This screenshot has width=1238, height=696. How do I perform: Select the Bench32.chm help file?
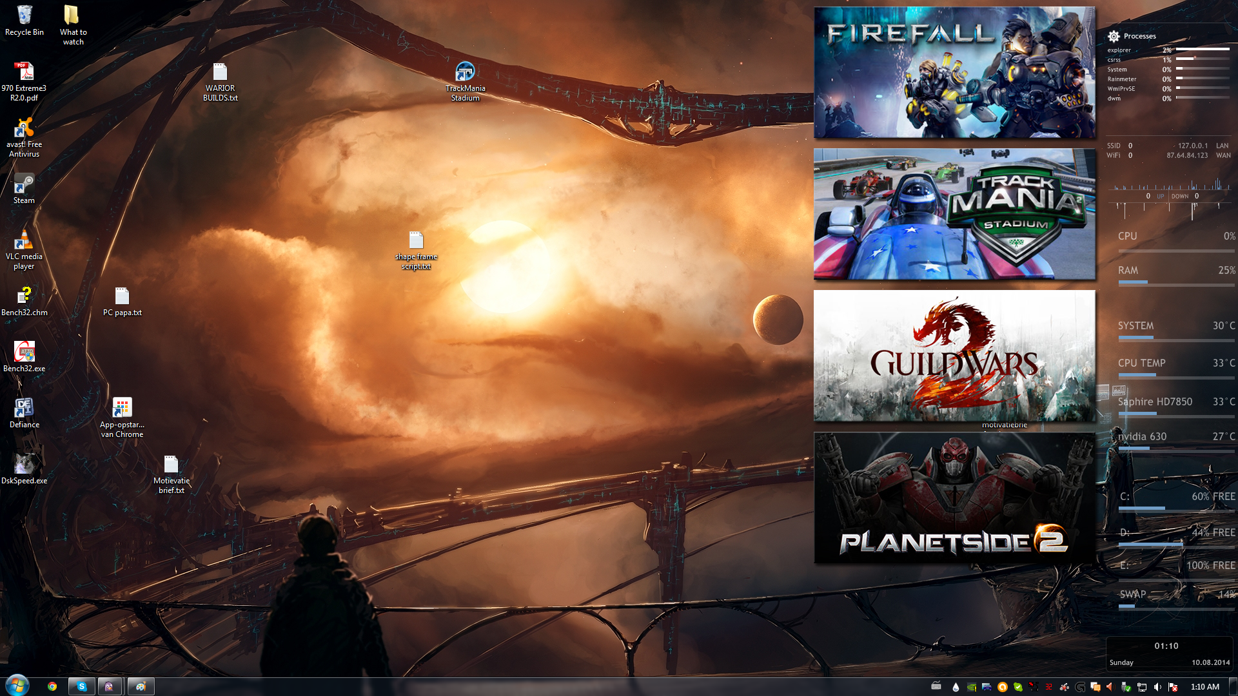[24, 302]
